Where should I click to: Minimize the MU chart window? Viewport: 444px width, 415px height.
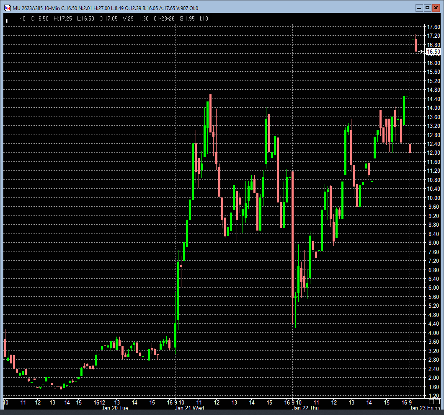click(419, 8)
